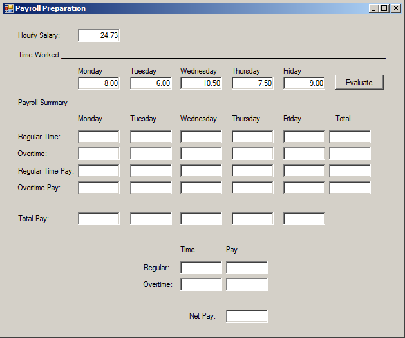The width and height of the screenshot is (405, 338).
Task: Click the Regular Time box in bottom summary
Action: (x=201, y=268)
